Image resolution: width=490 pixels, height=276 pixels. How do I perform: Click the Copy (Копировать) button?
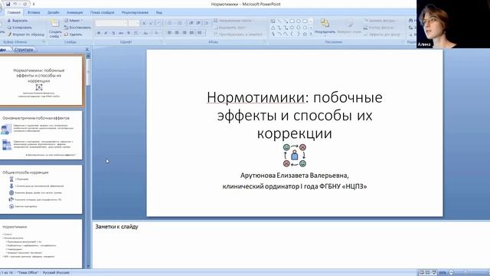tap(19, 28)
